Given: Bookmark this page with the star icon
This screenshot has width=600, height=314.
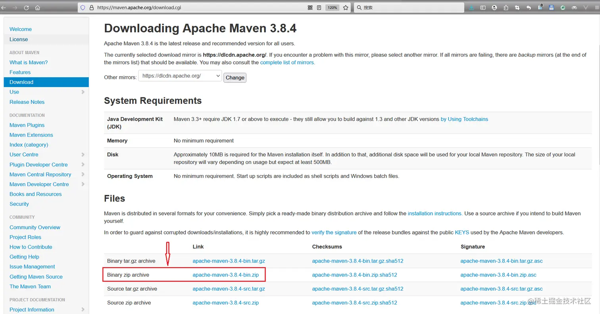Looking at the screenshot, I should (346, 8).
